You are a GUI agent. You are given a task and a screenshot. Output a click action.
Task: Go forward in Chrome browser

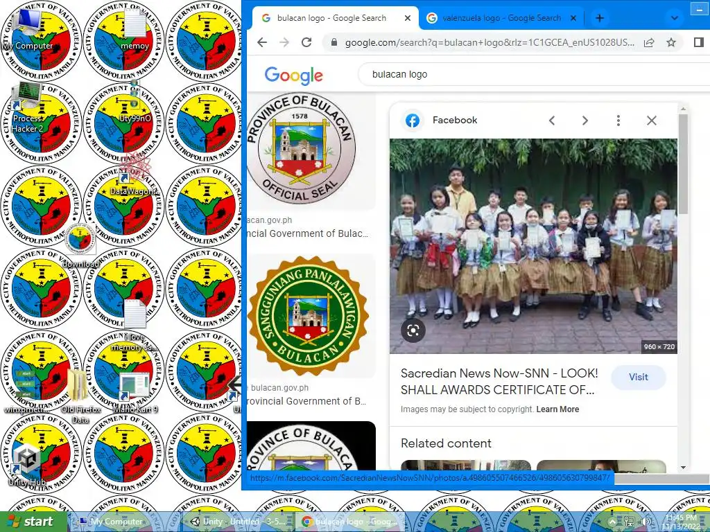point(284,42)
